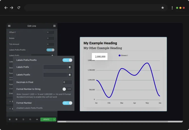Click the Tick Amount number field
Screen dimensions: 189x130
pos(50,44)
